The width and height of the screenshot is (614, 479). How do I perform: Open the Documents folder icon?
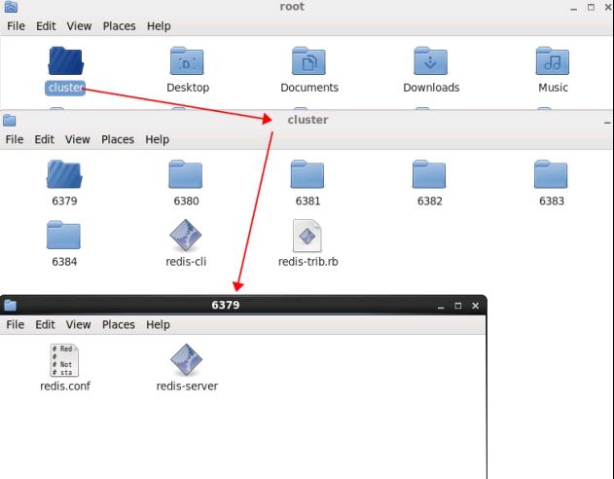308,60
